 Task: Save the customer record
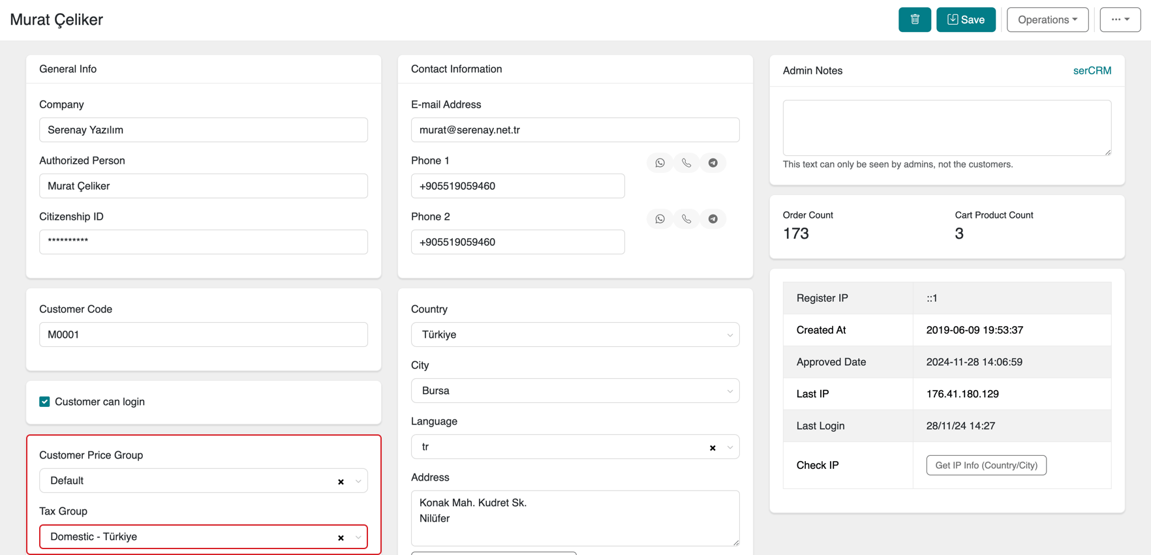[966, 20]
